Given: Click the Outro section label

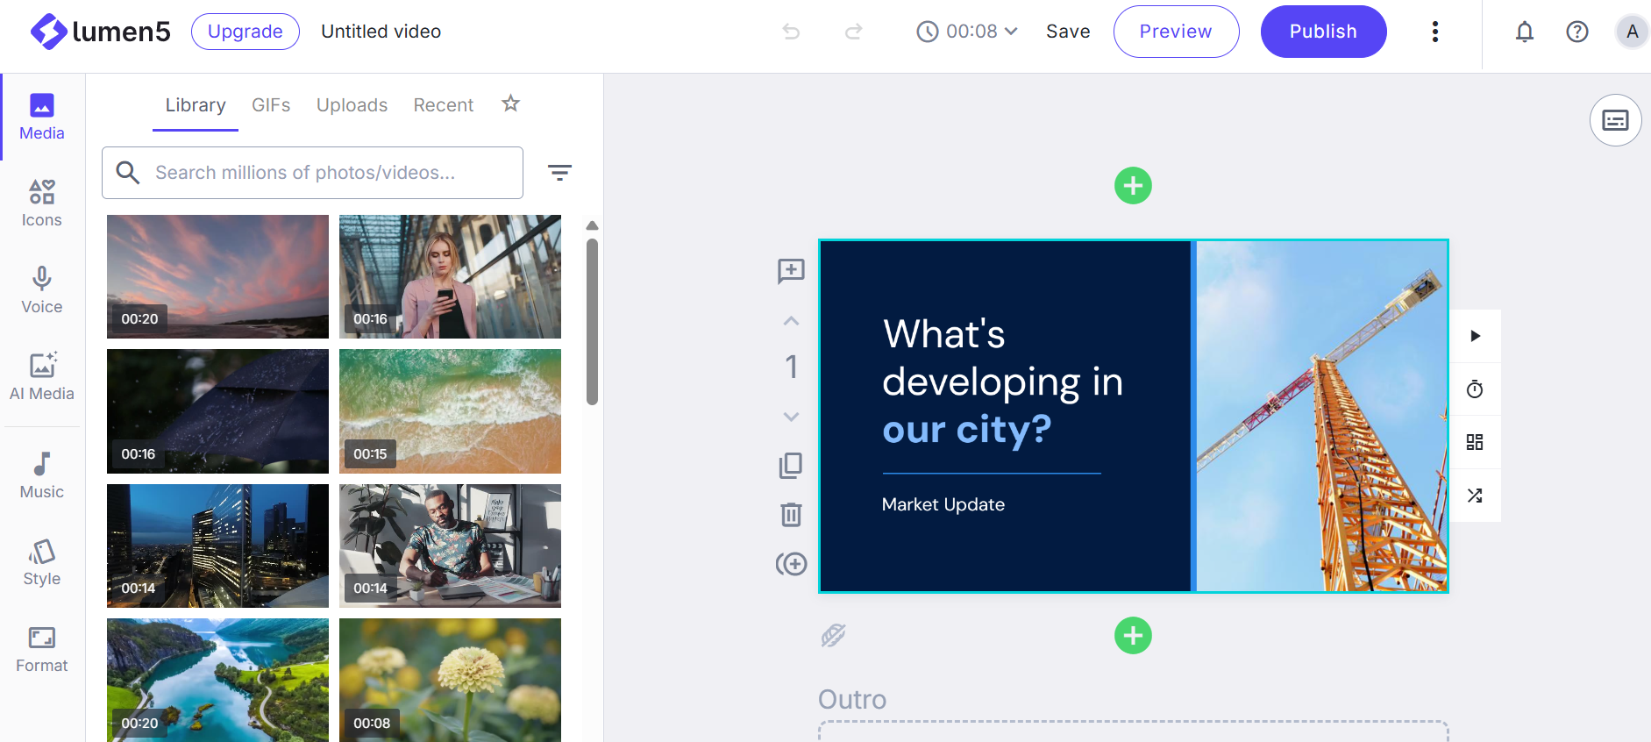Looking at the screenshot, I should [852, 699].
